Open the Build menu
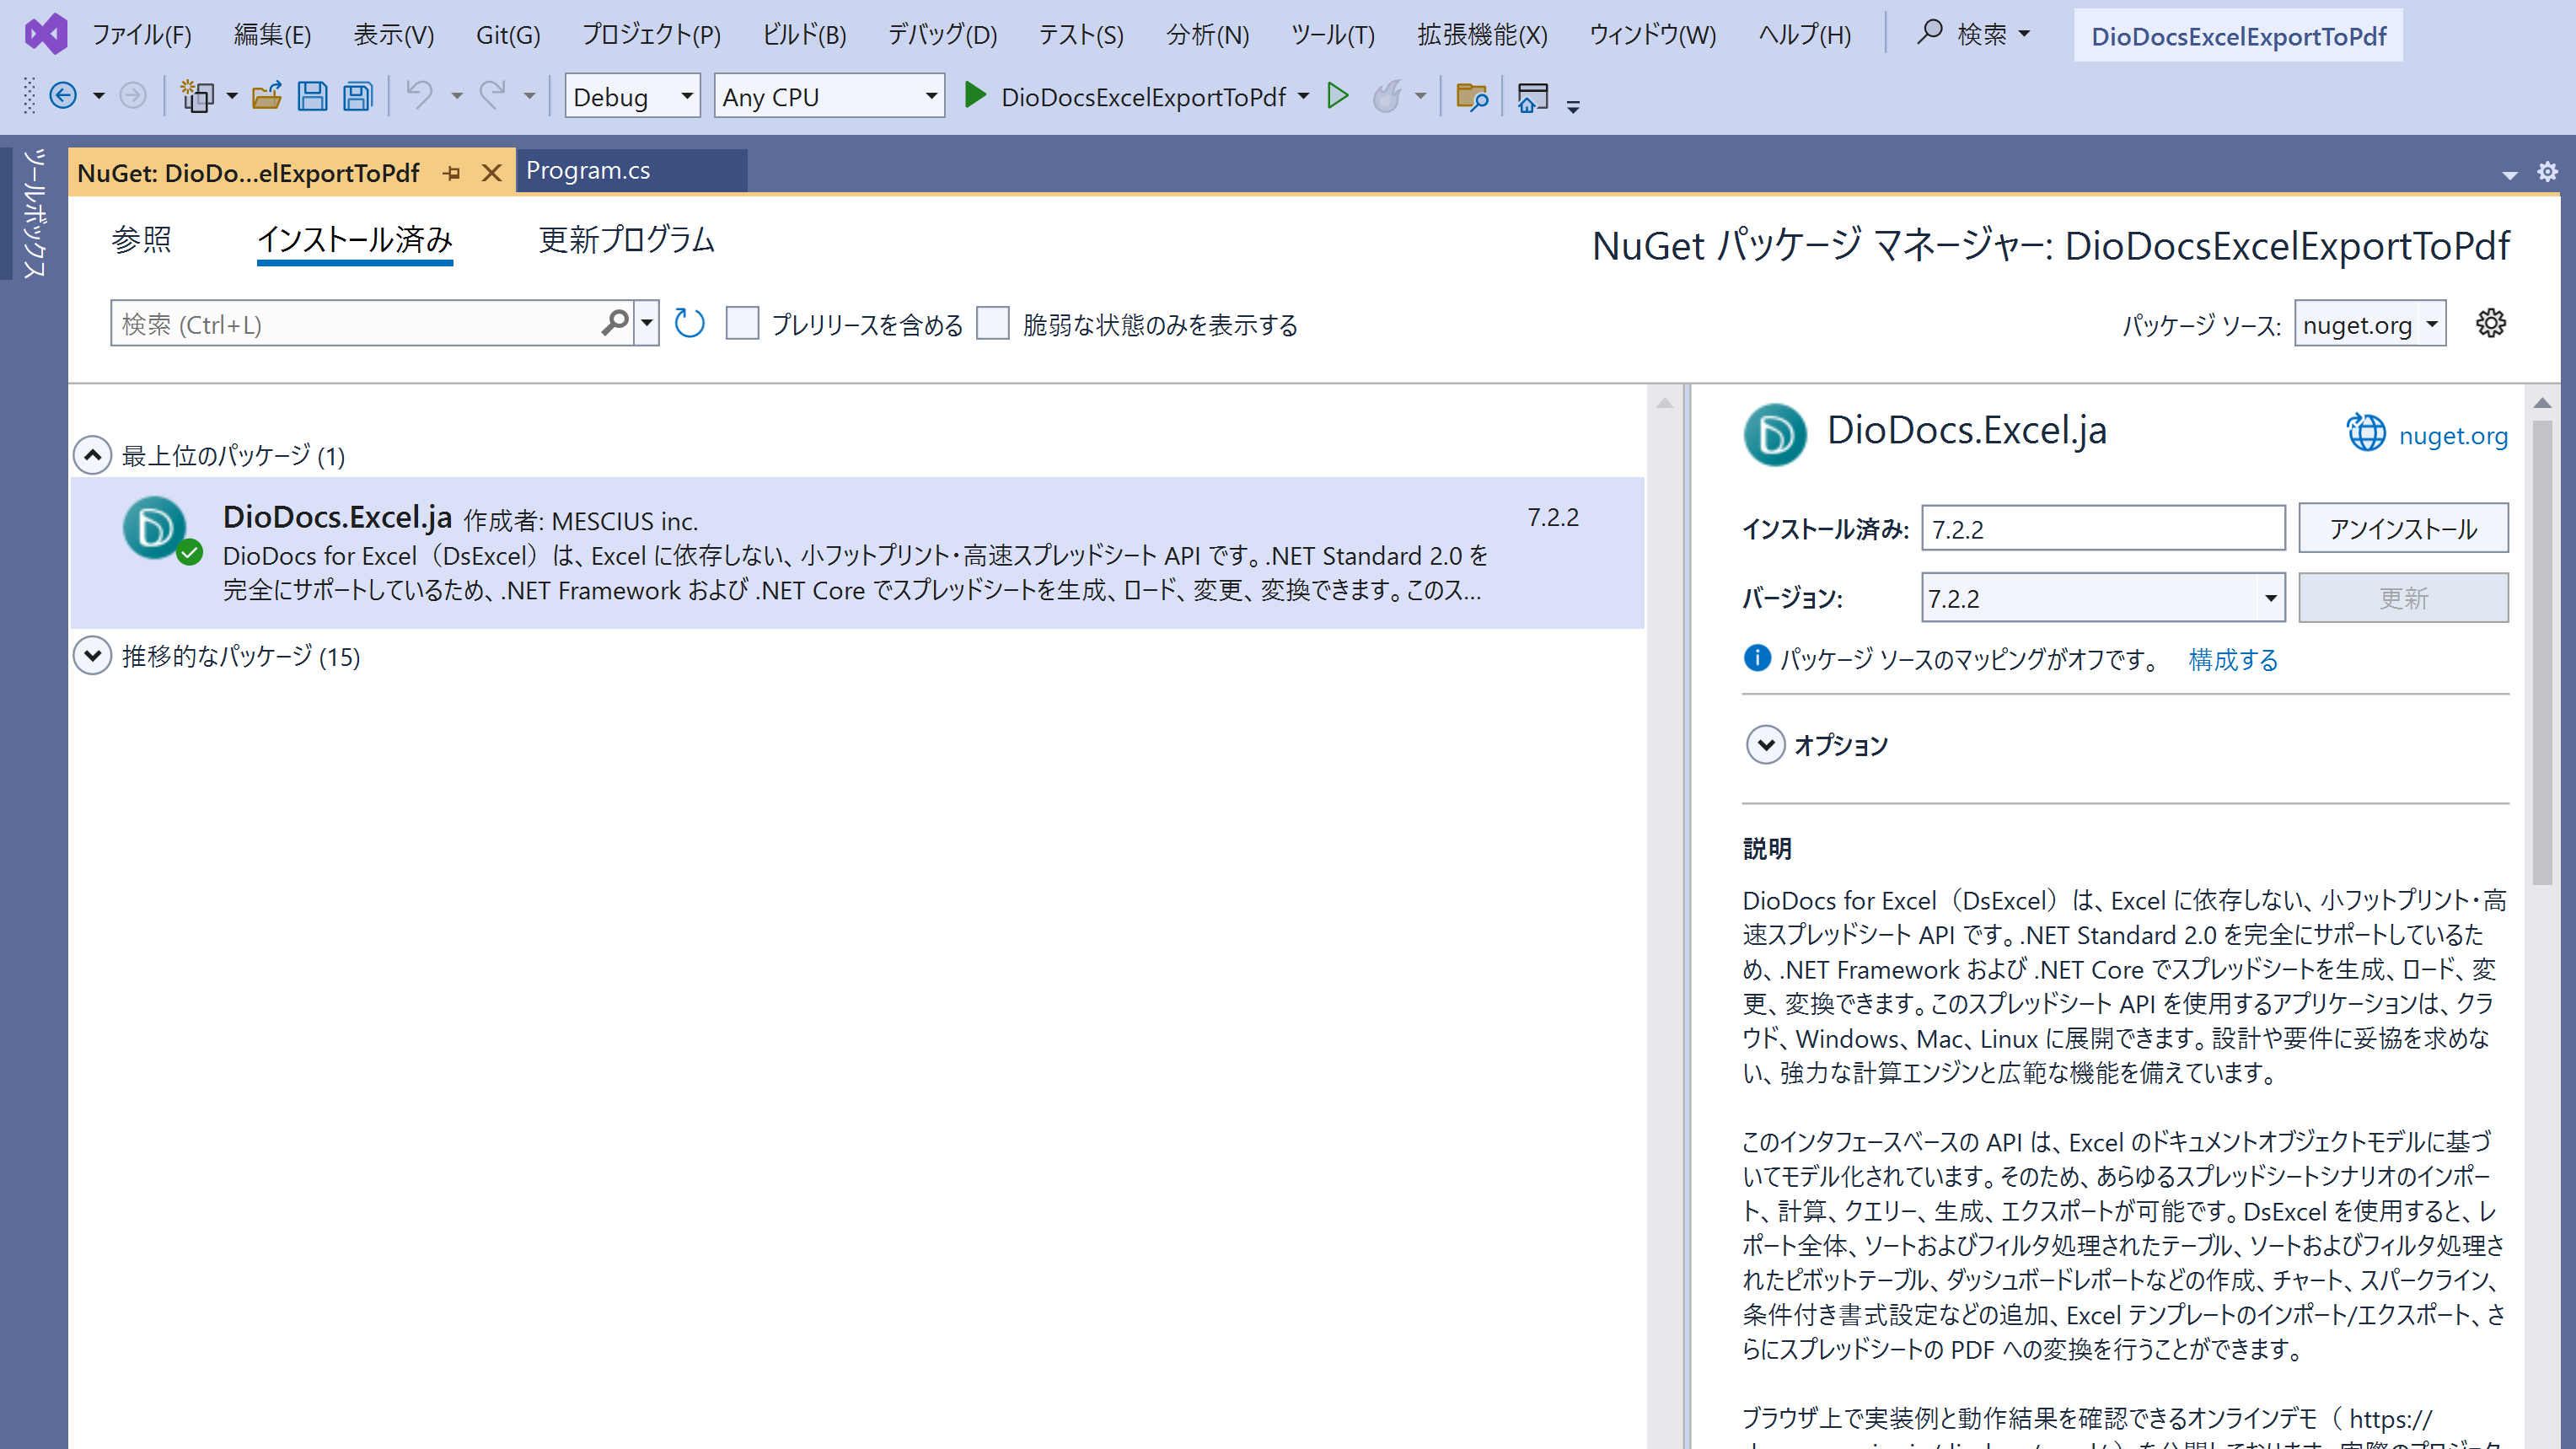 [804, 34]
